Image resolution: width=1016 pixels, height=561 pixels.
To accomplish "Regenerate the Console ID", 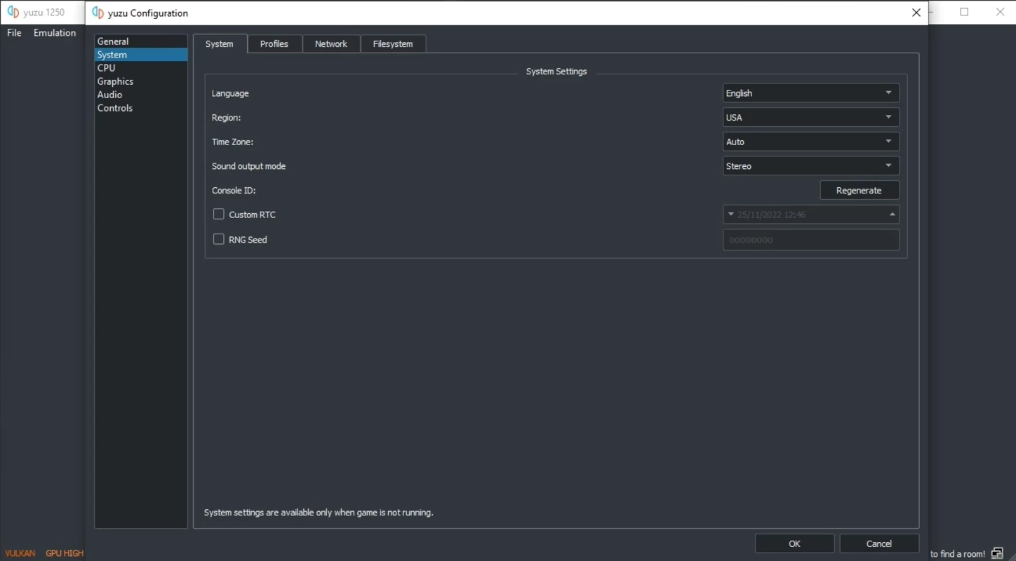I will (860, 190).
